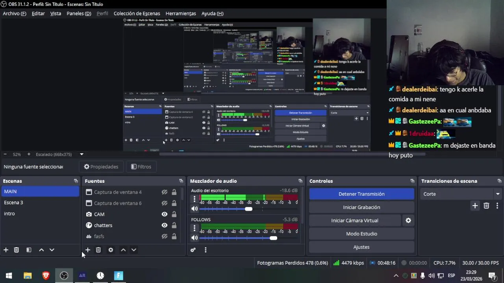Show the fasfs source

[165, 236]
